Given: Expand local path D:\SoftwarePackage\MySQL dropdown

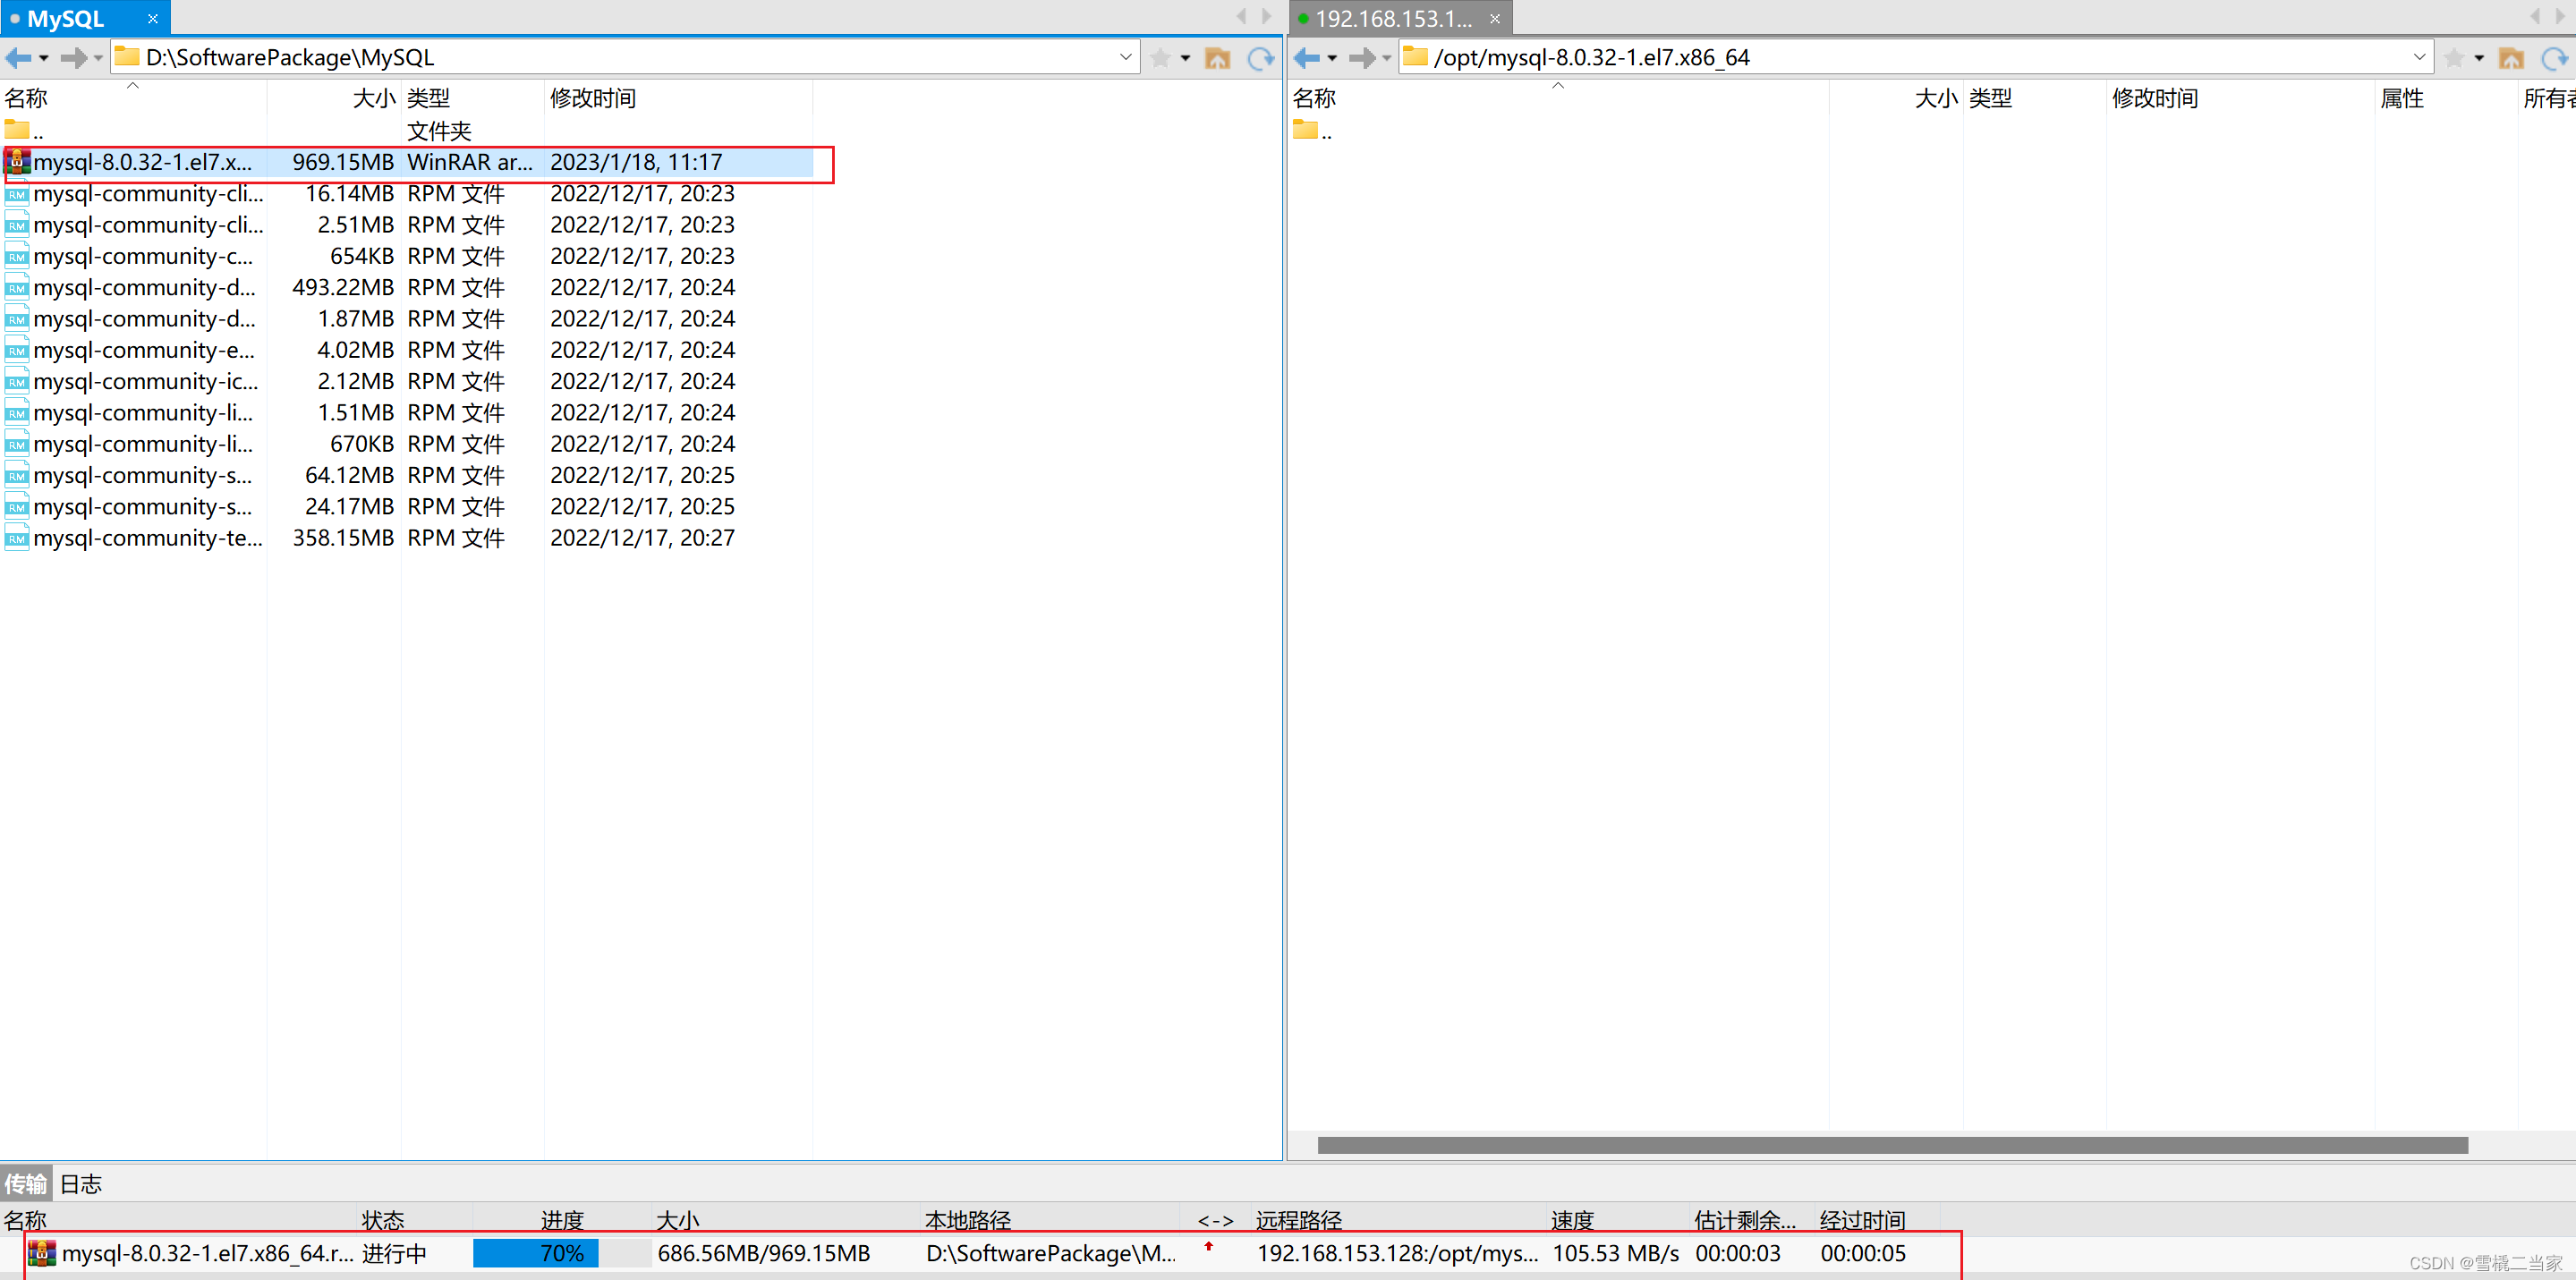Looking at the screenshot, I should 1125,57.
